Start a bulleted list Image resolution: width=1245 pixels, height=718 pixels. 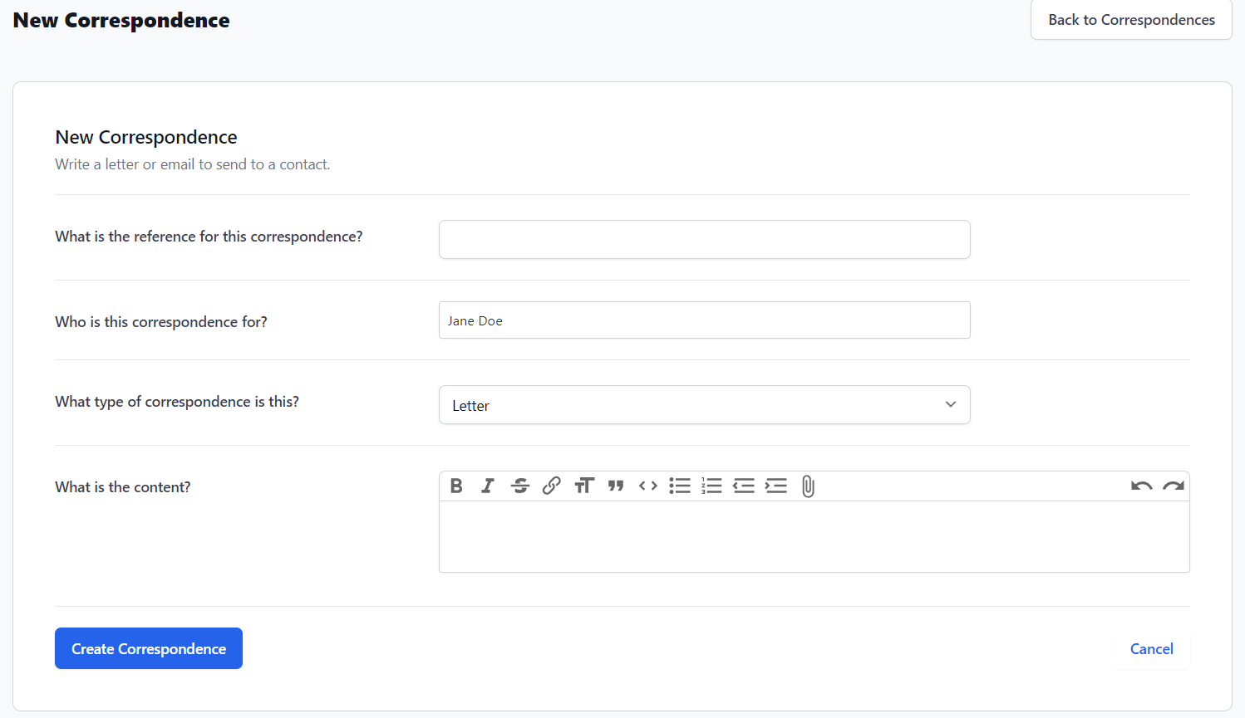click(680, 486)
